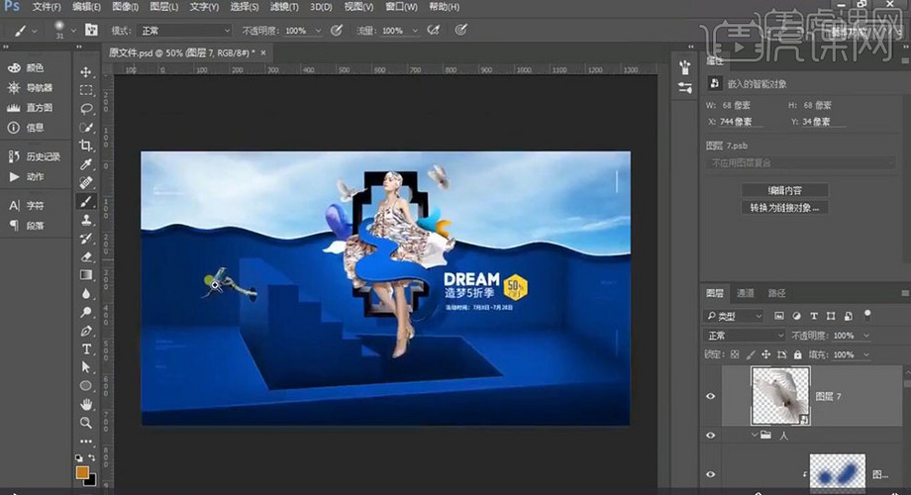Open the orange foreground color swatch

(82, 472)
